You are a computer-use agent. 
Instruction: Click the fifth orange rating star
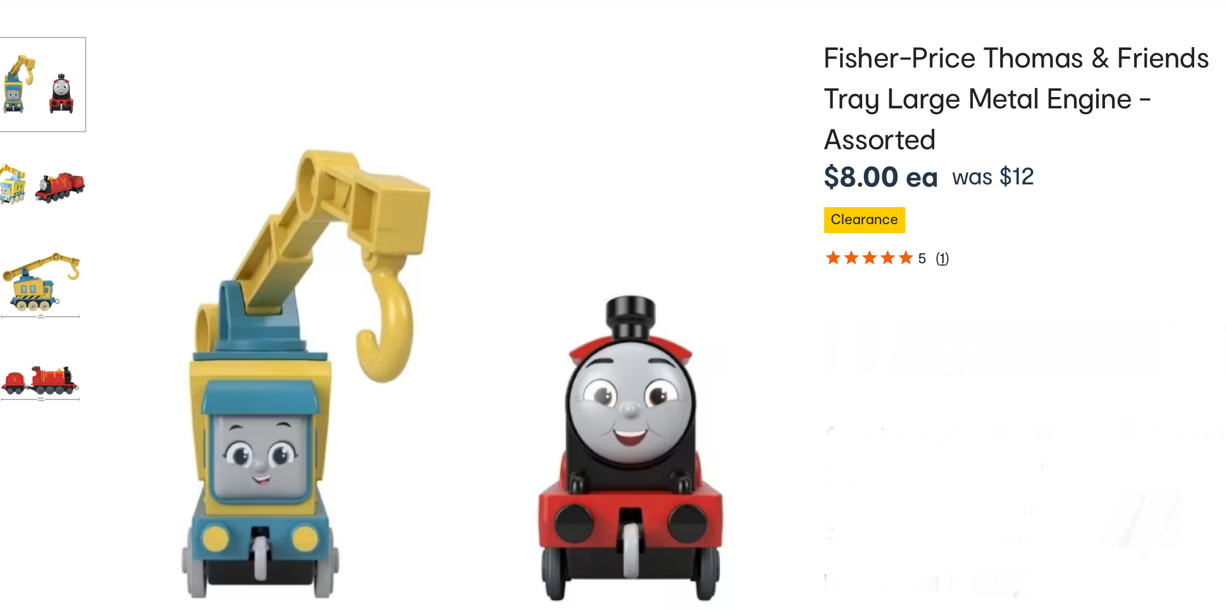(x=905, y=258)
